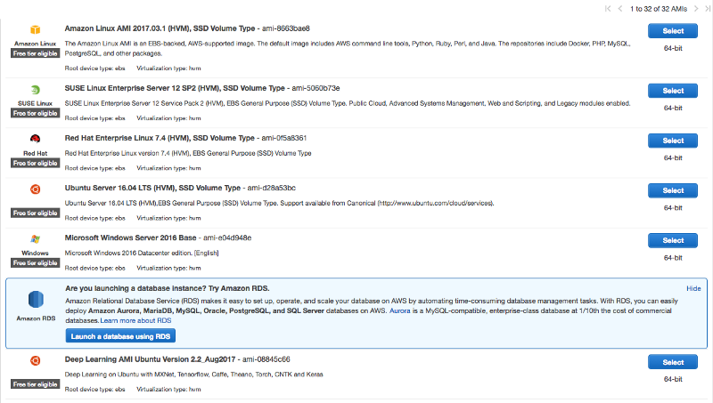Click the SUSE Linux logo icon
713x403 pixels.
[35, 90]
